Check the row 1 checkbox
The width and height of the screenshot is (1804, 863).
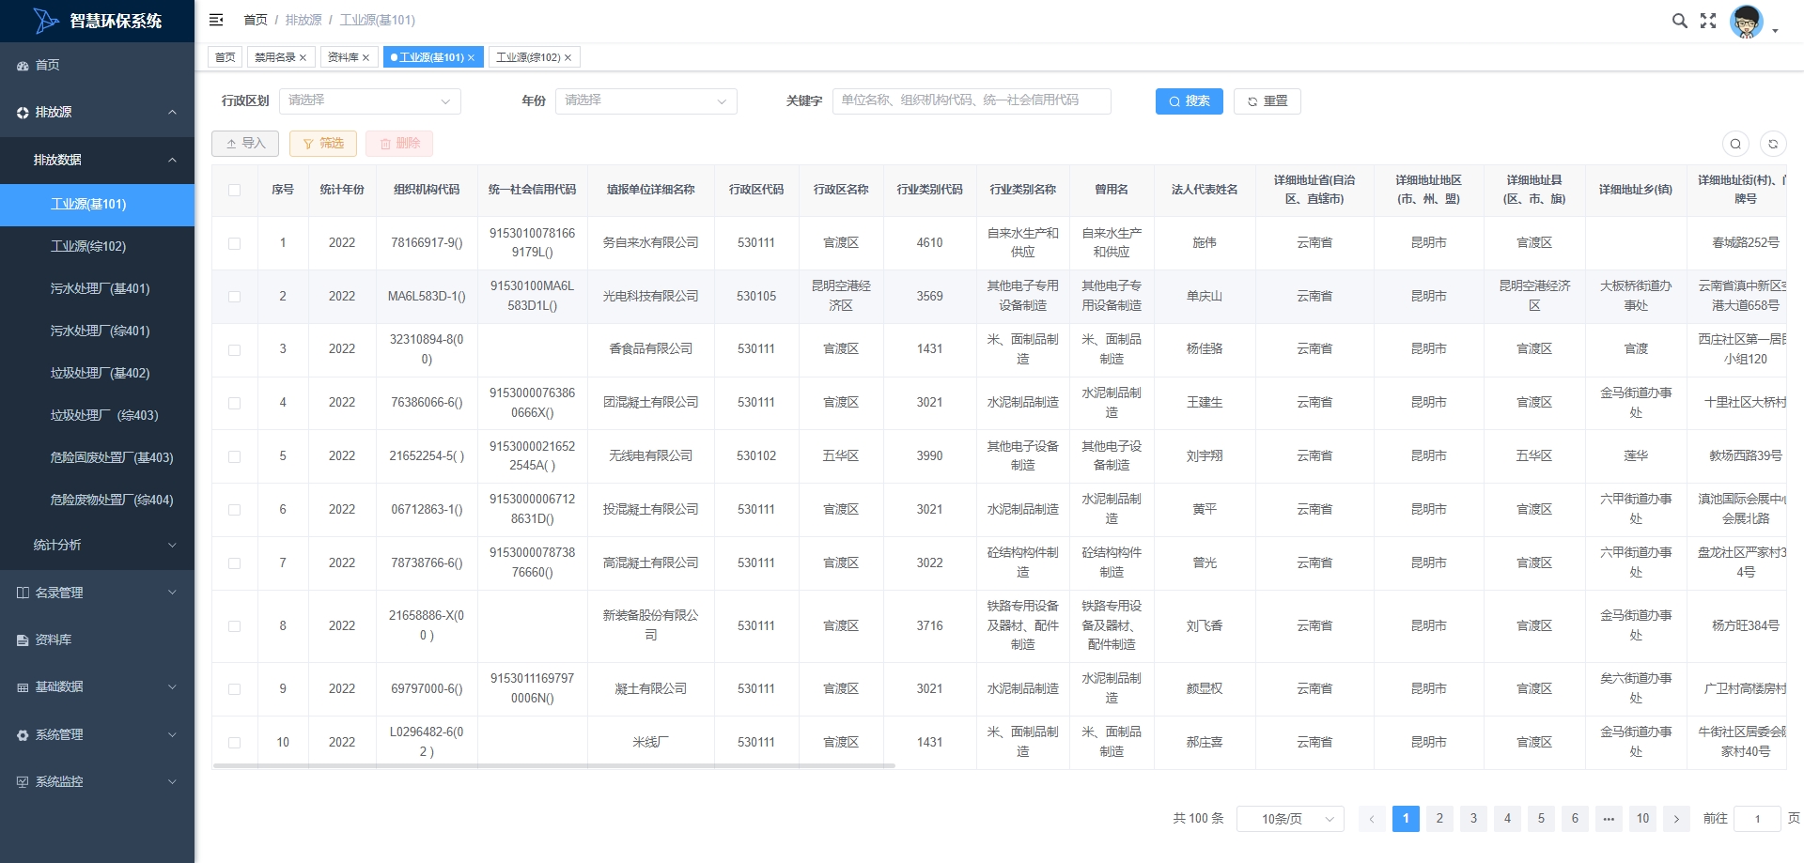tap(235, 243)
